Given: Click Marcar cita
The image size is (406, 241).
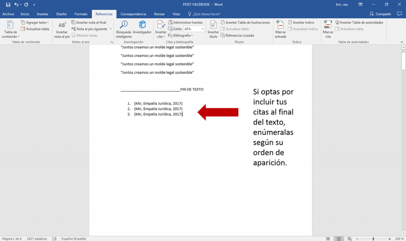Looking at the screenshot, I should pyautogui.click(x=328, y=29).
